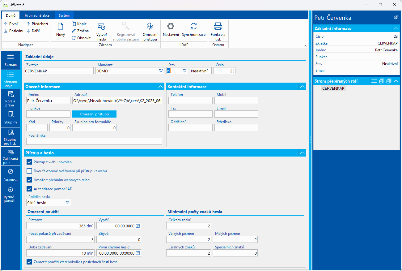Navigate to previous record (Předchozí)
402x271 pixels.
click(x=37, y=24)
